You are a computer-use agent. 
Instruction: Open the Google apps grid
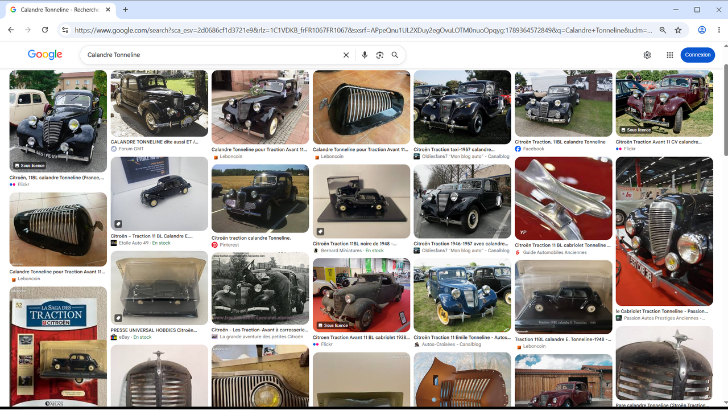(x=670, y=55)
